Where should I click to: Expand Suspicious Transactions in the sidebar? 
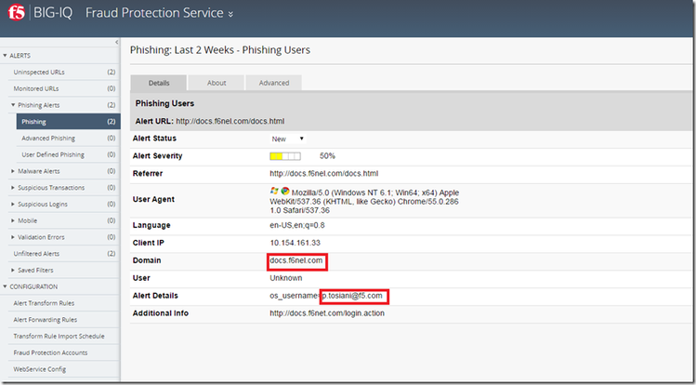[12, 187]
